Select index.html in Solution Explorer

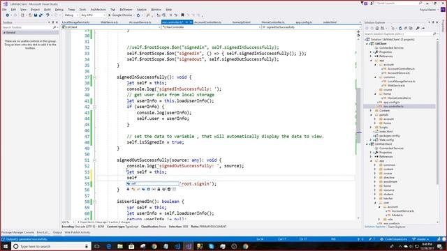[x=386, y=132]
